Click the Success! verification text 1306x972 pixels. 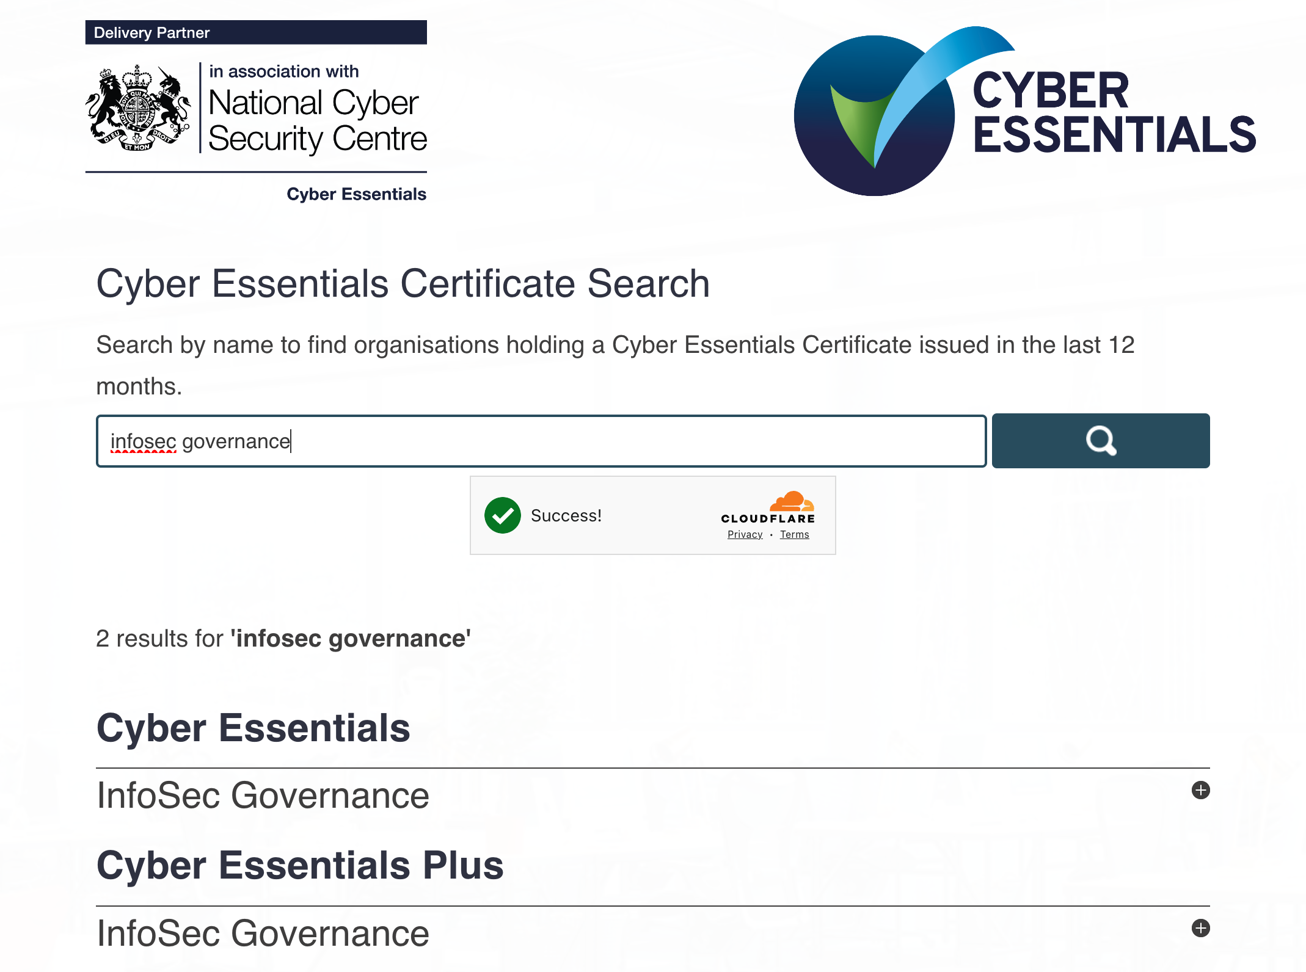click(566, 515)
